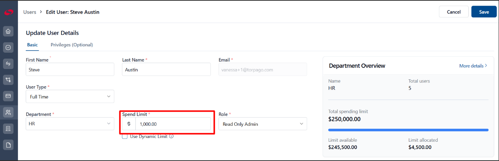Image resolution: width=499 pixels, height=161 pixels.
Task: Click the spending limit progress bar
Action: pos(408,130)
